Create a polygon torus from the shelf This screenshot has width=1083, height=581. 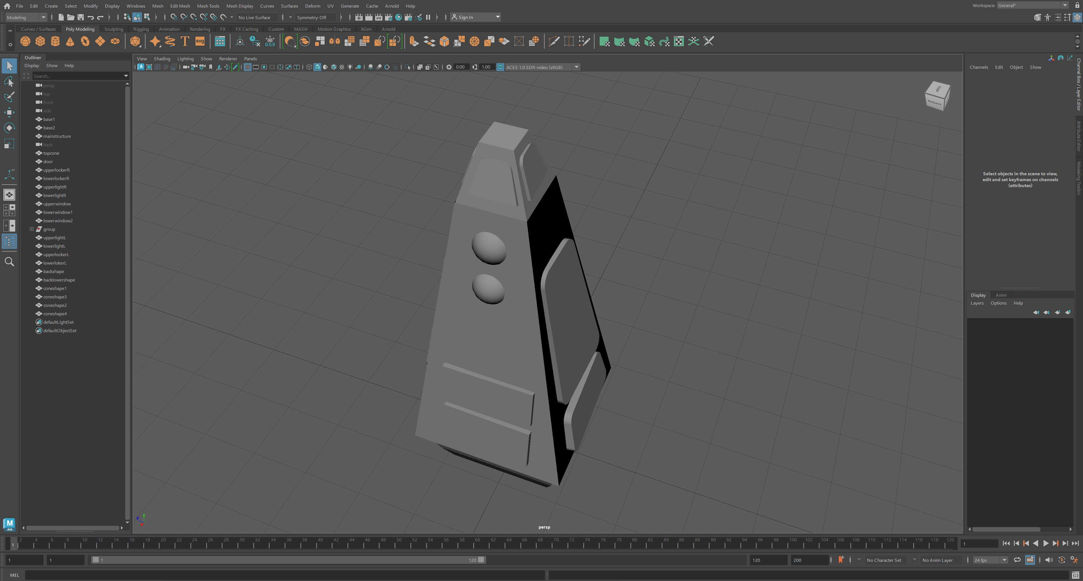85,41
